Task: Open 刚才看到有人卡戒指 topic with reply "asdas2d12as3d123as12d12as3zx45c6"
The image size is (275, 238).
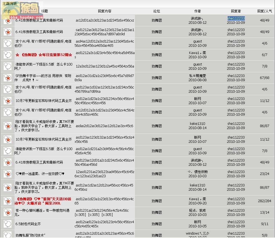Action: pyautogui.click(x=44, y=126)
